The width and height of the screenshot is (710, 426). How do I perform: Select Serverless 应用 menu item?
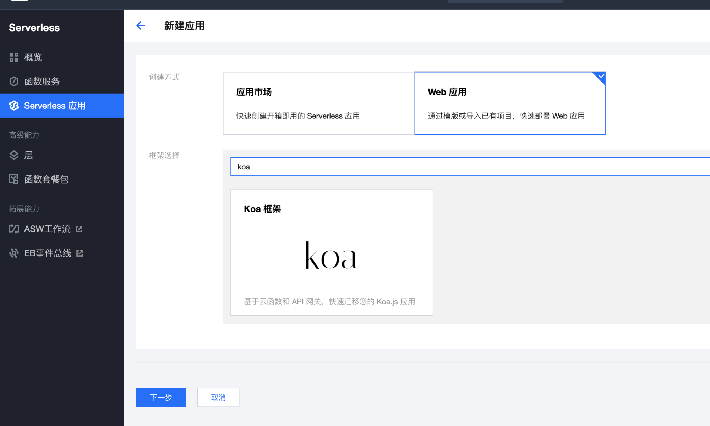[x=62, y=106]
